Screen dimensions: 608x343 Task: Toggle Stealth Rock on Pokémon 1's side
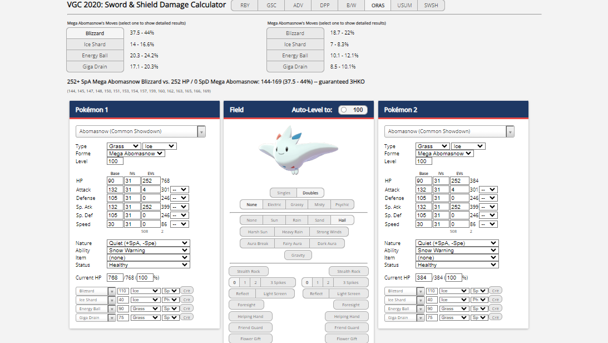pos(249,271)
